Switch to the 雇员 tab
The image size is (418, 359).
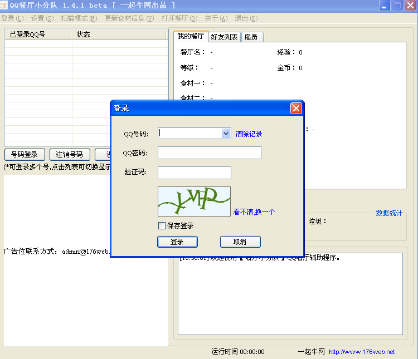point(251,37)
